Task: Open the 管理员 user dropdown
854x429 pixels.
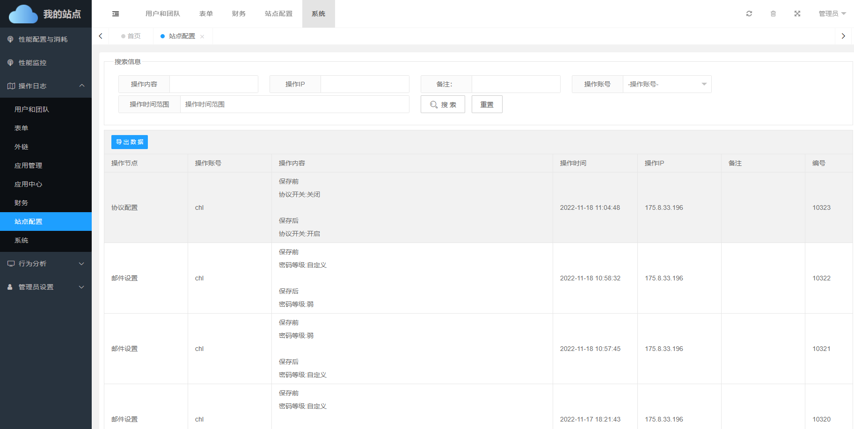Action: point(832,14)
